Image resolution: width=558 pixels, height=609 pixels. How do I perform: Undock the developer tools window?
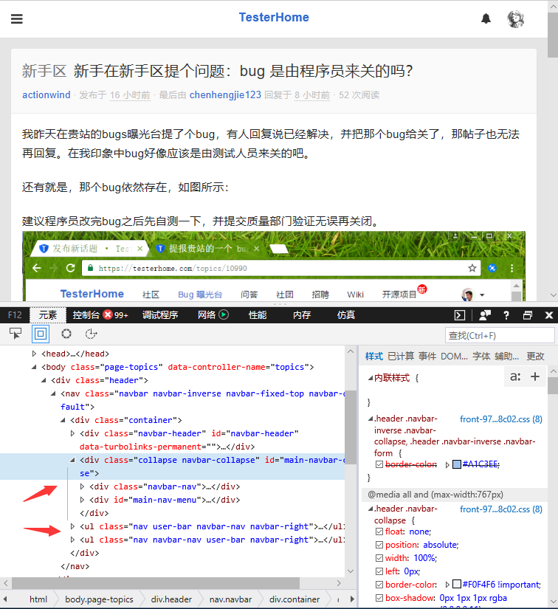[527, 315]
